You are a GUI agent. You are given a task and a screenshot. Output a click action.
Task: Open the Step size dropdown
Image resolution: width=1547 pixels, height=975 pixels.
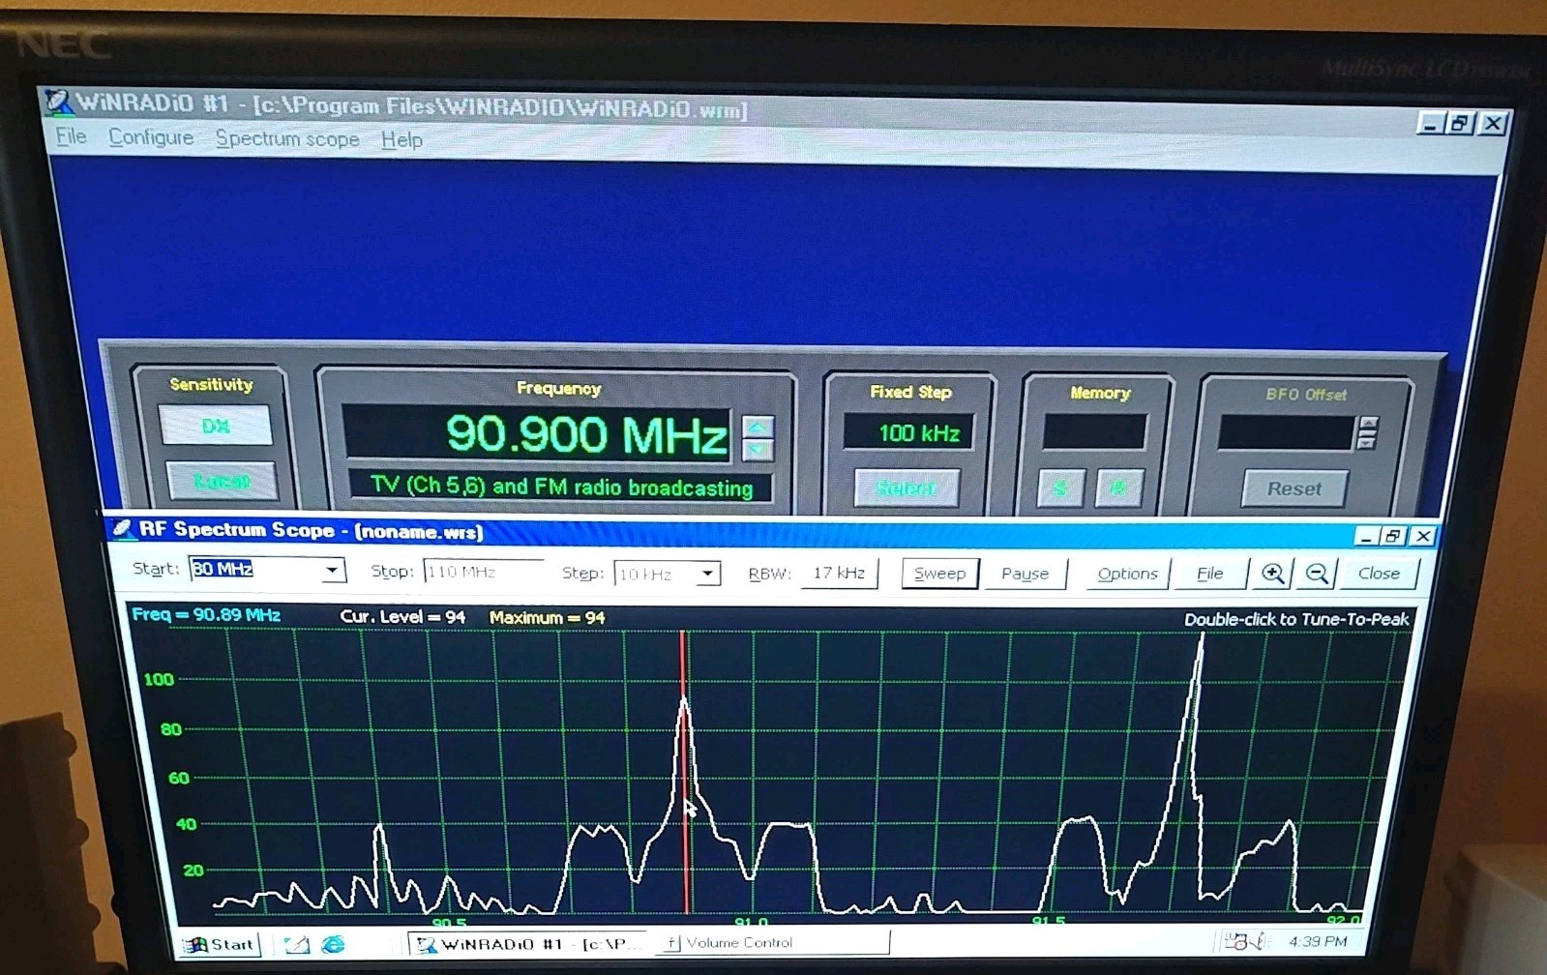(x=708, y=574)
